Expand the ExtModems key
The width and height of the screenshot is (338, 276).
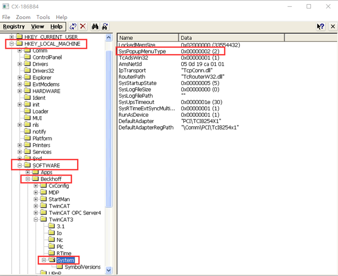point(20,84)
